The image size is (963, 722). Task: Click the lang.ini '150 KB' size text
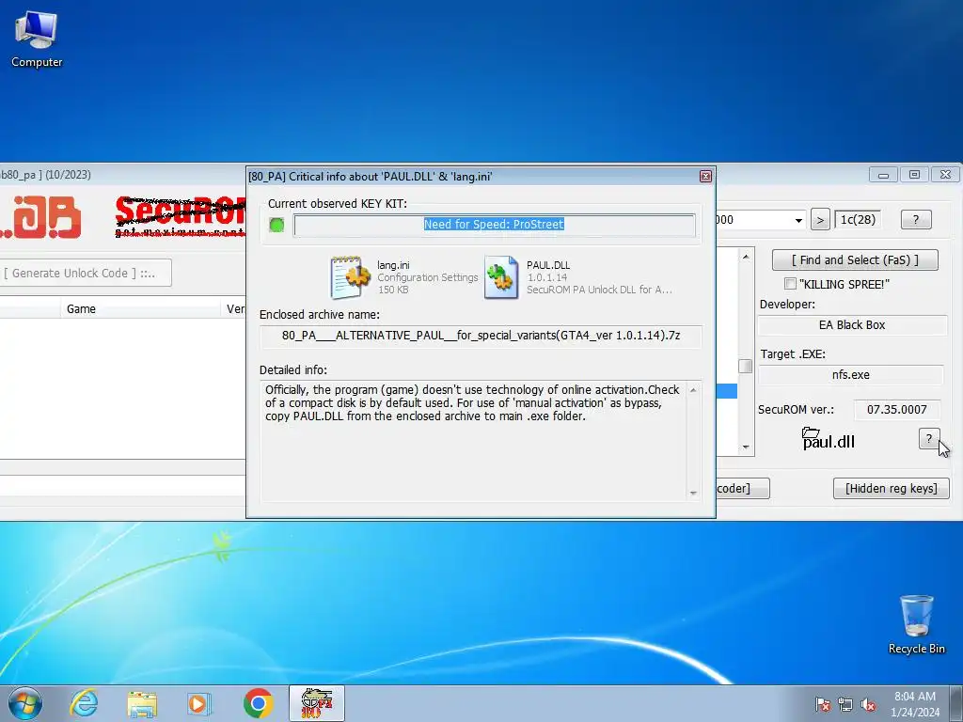coord(393,290)
